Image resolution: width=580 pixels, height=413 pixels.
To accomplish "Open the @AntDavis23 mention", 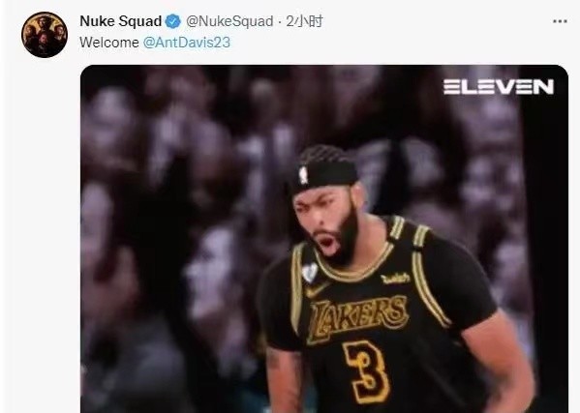I will point(187,43).
